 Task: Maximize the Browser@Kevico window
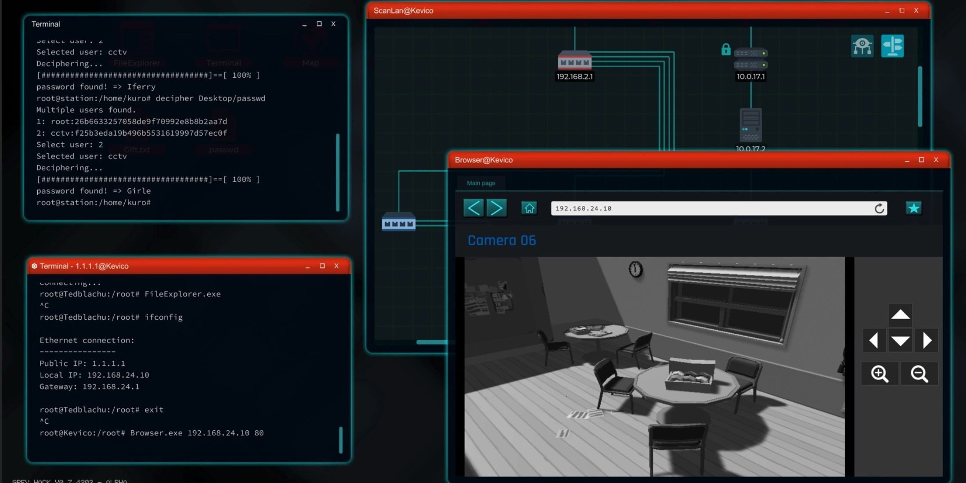coord(921,160)
